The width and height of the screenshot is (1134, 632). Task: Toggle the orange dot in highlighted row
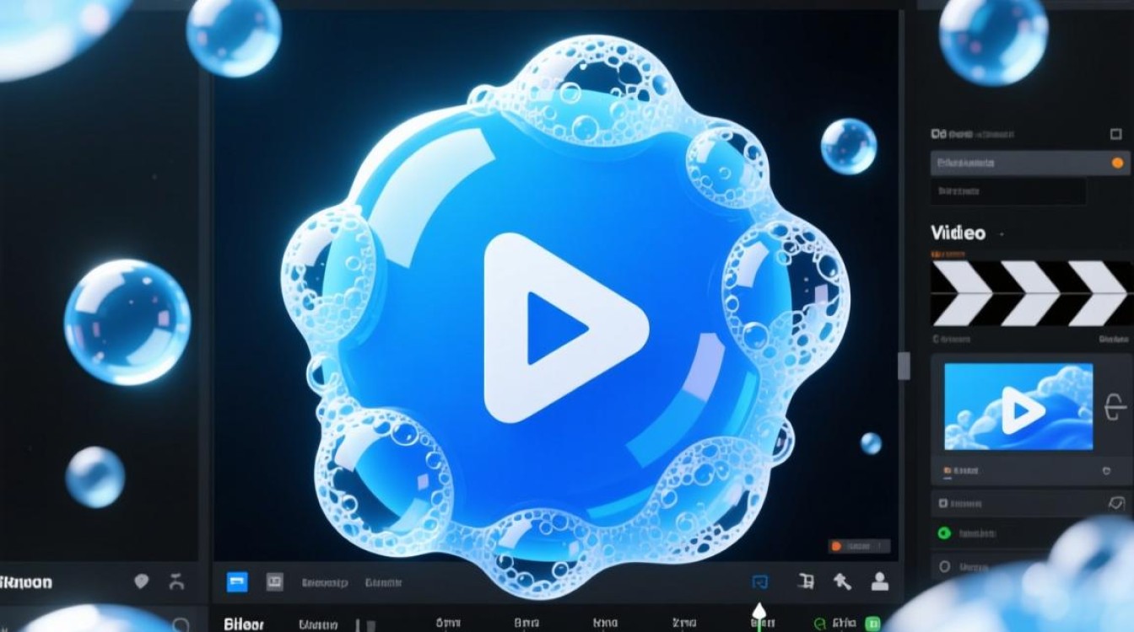point(1117,163)
